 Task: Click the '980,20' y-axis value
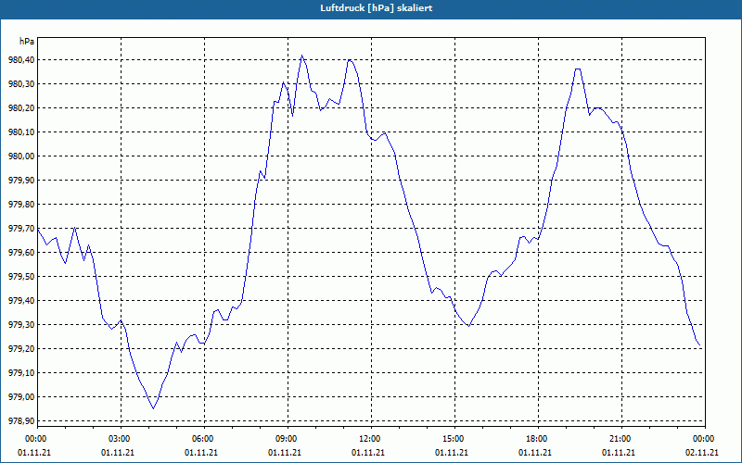21,108
